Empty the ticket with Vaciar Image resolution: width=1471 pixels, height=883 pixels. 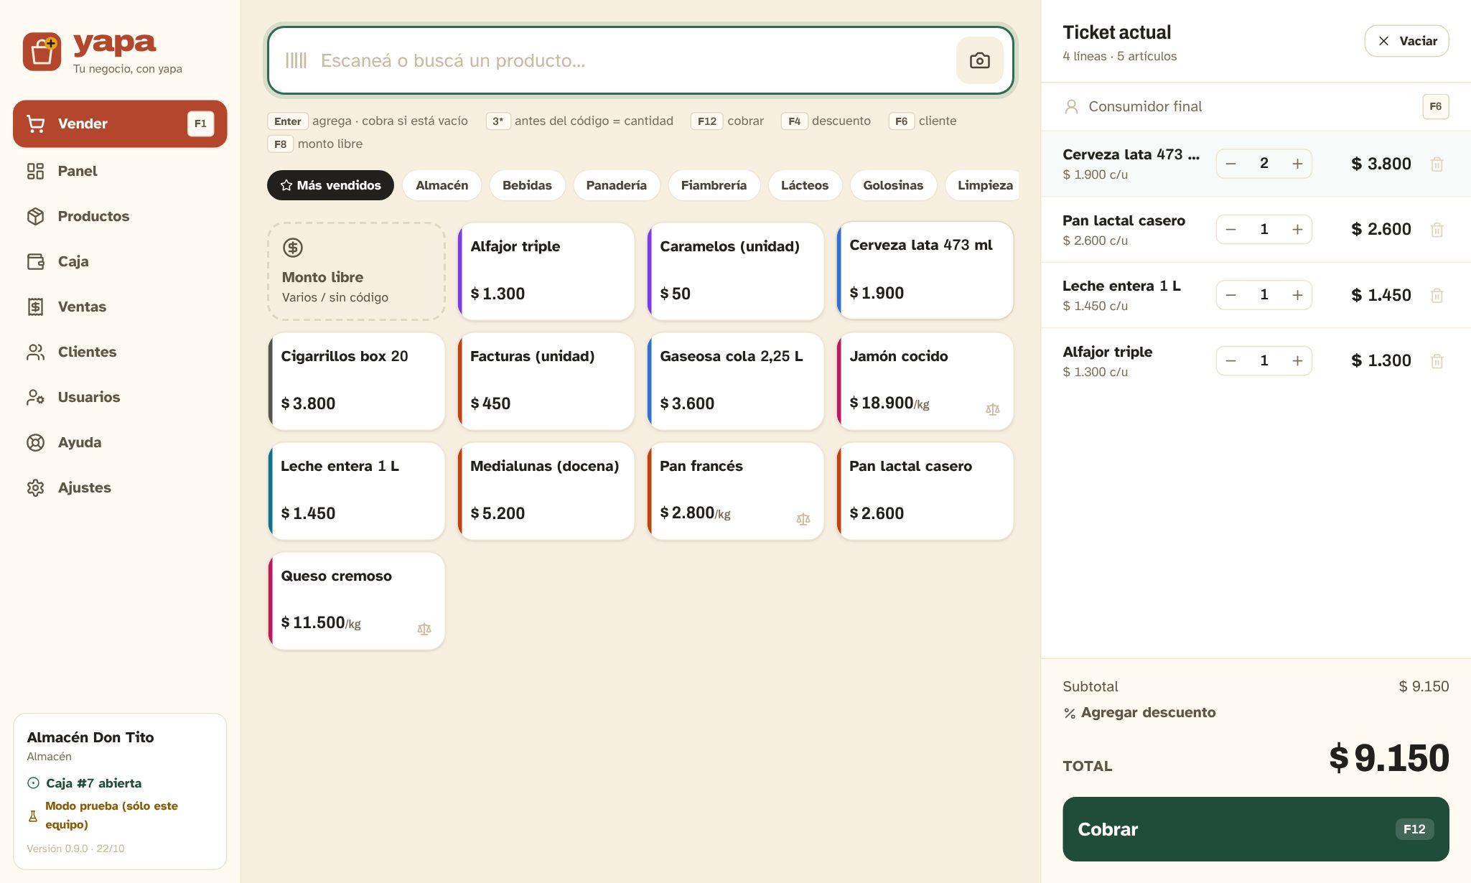1406,41
